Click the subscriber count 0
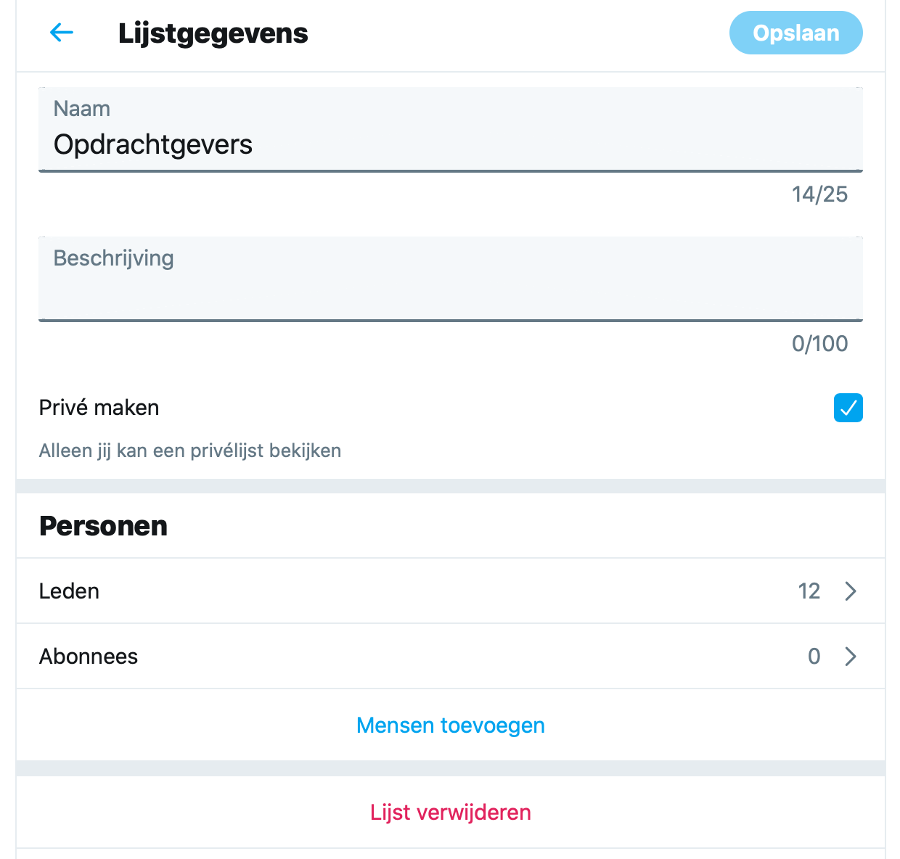 click(x=814, y=657)
